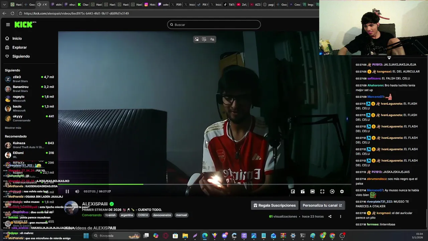Switch to the Instagram Histo tab
The height and width of the screenshot is (241, 428).
150,5
